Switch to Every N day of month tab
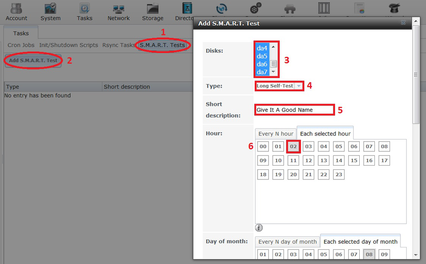This screenshot has width=426, height=264. (287, 242)
